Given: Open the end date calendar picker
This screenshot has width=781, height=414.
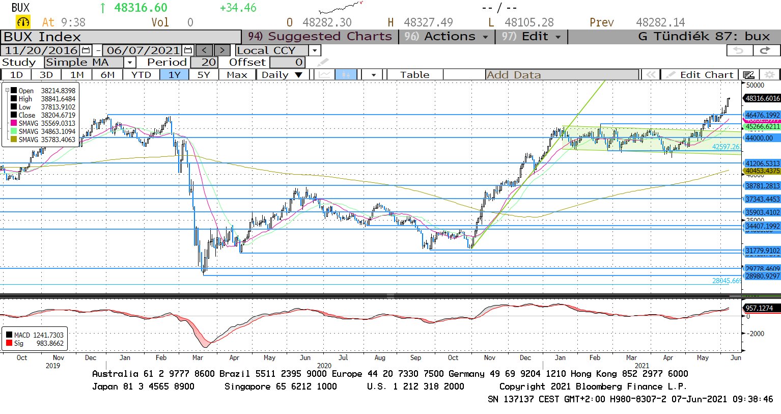Looking at the screenshot, I should click(188, 50).
